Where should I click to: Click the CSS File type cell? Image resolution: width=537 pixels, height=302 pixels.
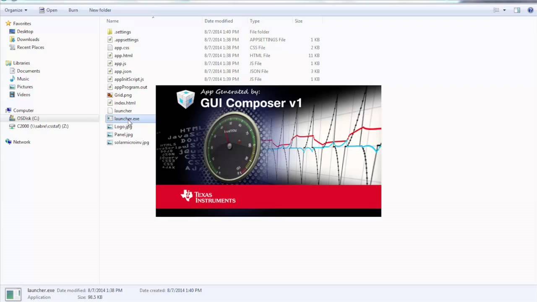(x=258, y=48)
